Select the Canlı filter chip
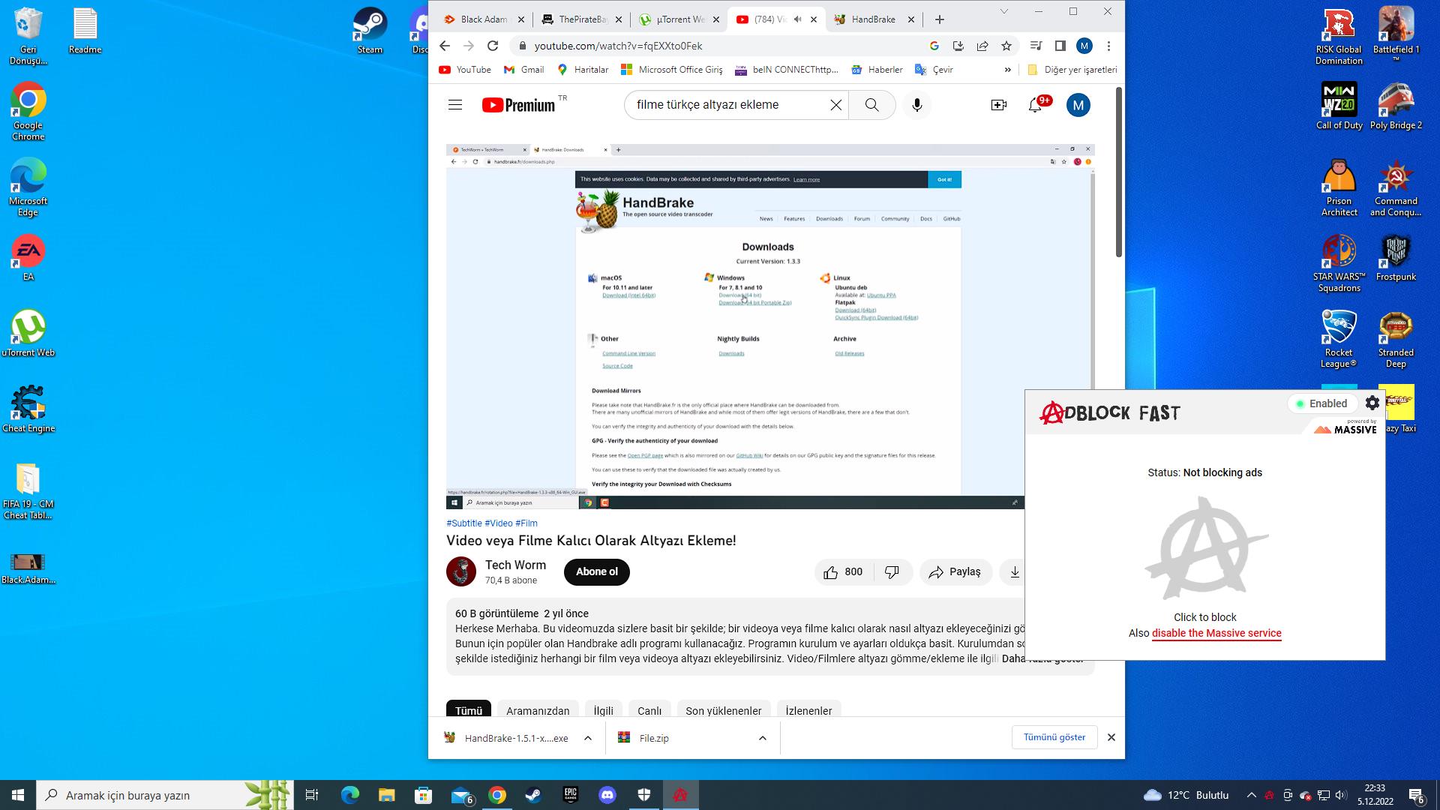The width and height of the screenshot is (1440, 810). tap(649, 710)
